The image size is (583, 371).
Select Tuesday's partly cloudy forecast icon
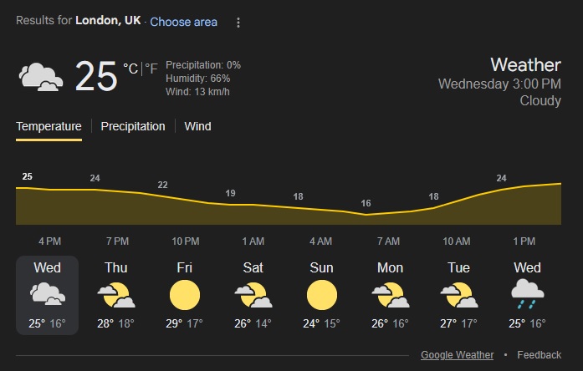click(458, 295)
